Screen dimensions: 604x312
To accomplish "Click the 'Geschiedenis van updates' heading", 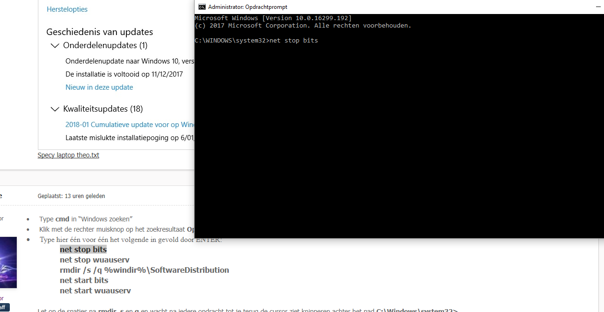I will (100, 32).
